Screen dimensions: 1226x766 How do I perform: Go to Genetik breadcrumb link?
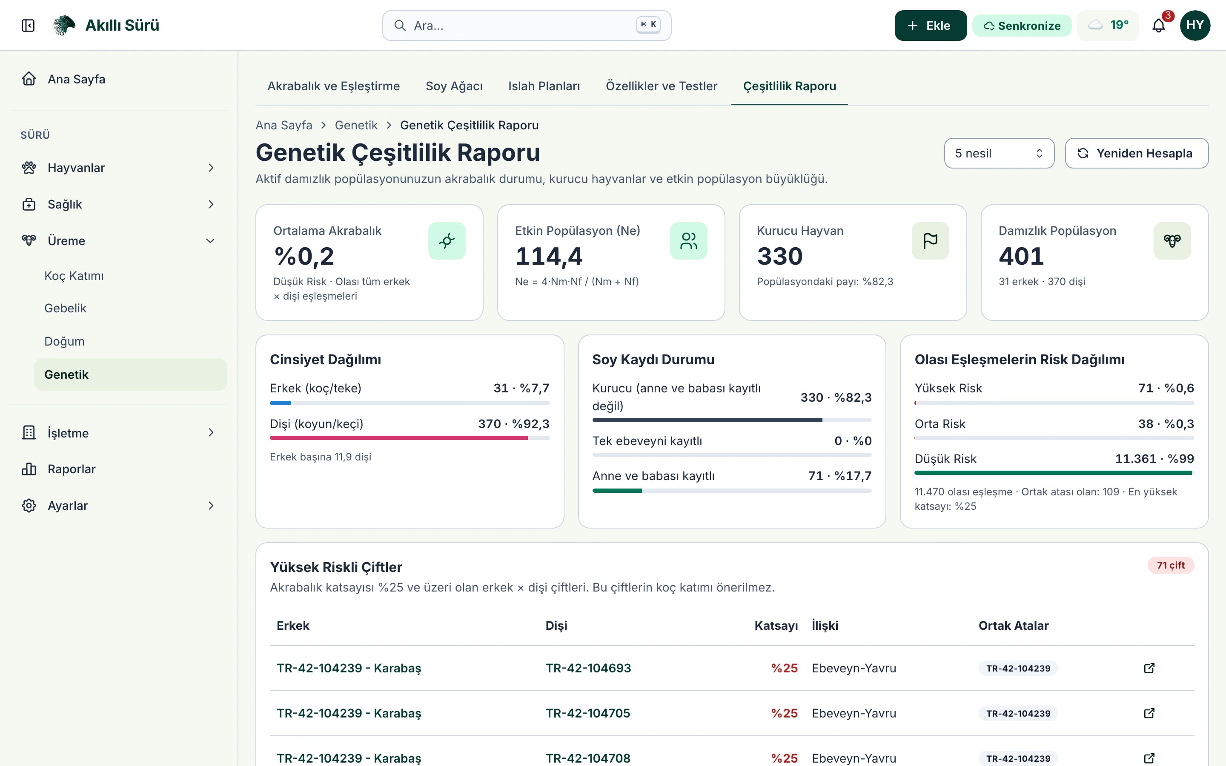tap(356, 125)
